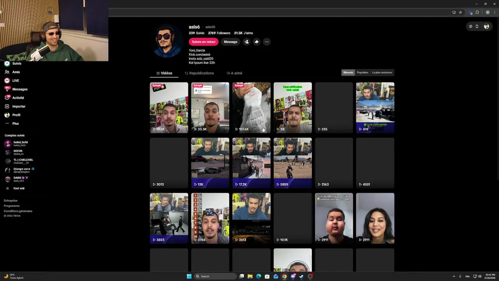Open video with 3823 views
The height and width of the screenshot is (281, 499).
[x=169, y=219]
